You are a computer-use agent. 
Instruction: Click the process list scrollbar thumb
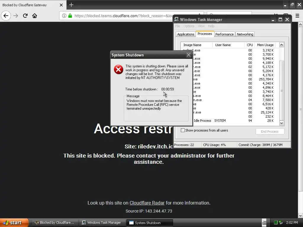(x=282, y=90)
